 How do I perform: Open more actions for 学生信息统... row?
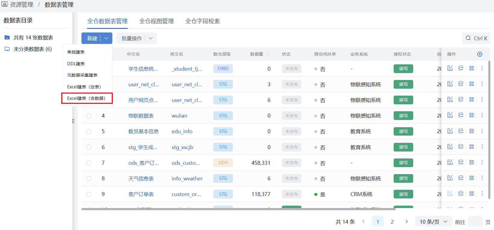click(482, 68)
